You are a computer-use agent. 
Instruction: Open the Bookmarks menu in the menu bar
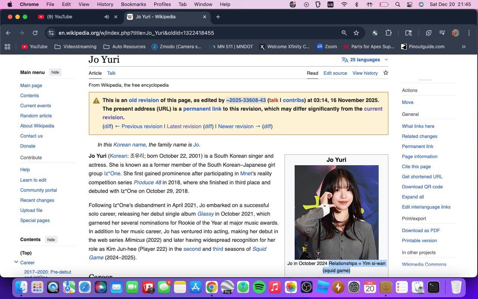(133, 4)
